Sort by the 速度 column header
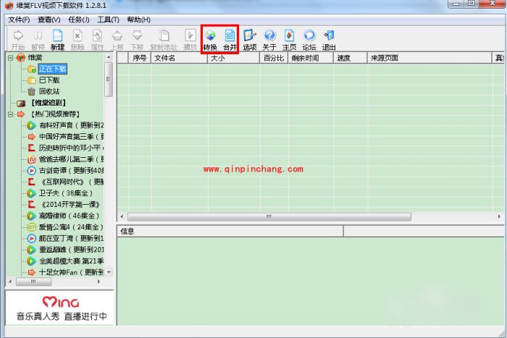This screenshot has width=507, height=338. tap(350, 58)
